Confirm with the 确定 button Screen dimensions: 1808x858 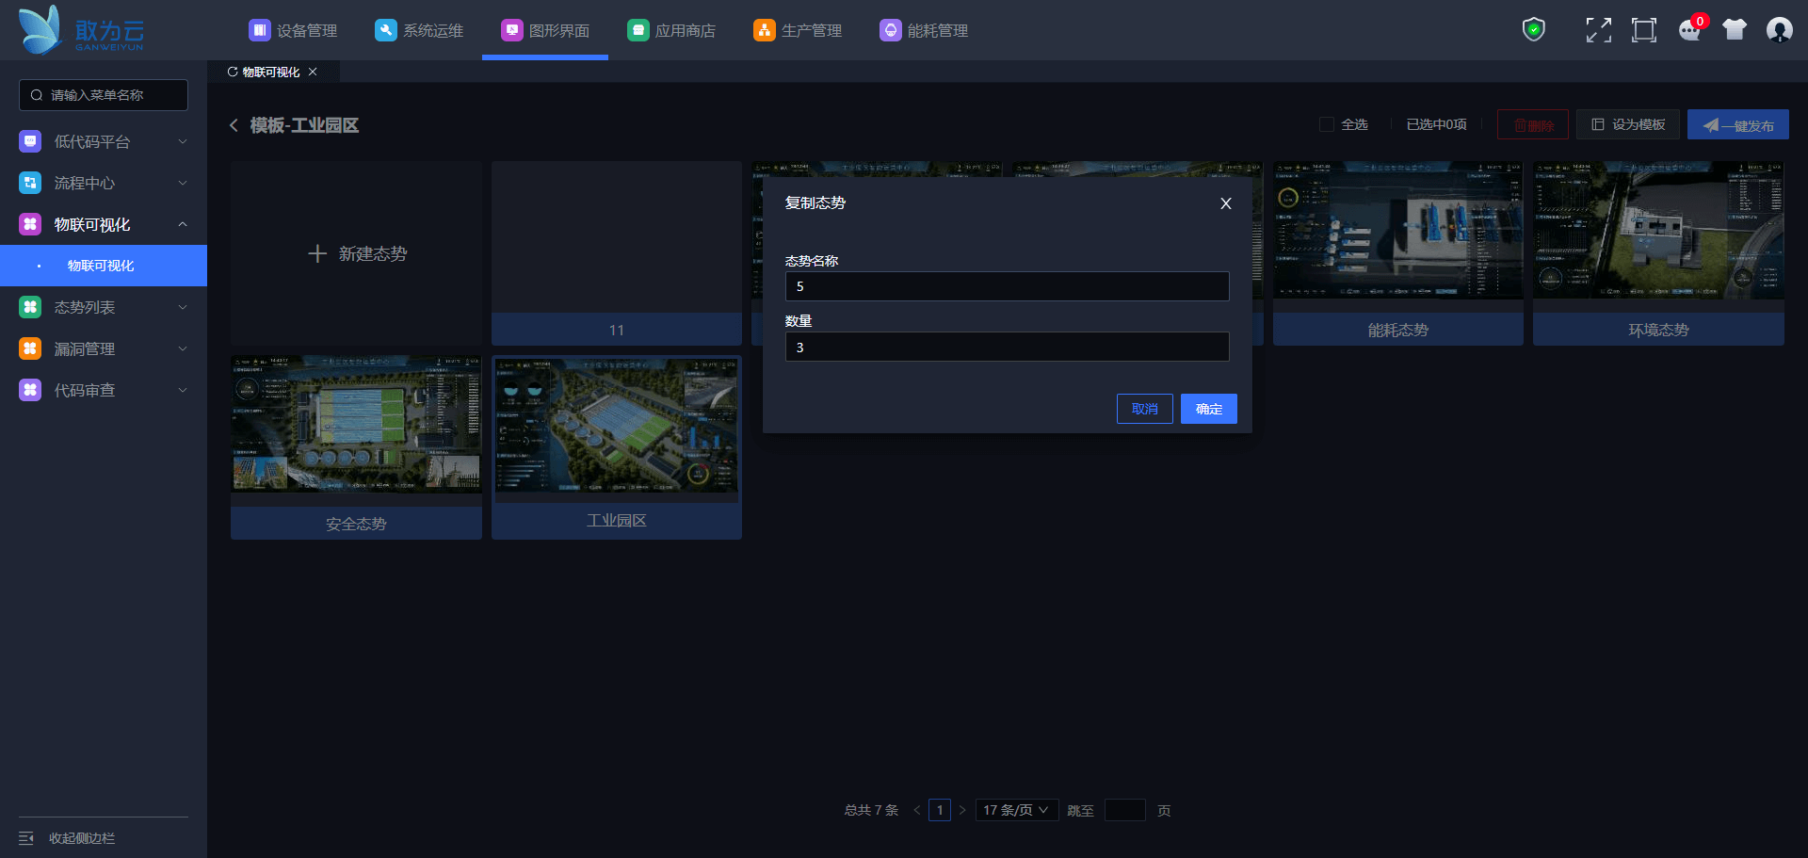click(x=1209, y=409)
